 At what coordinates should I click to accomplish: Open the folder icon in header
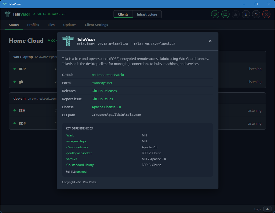point(225,14)
